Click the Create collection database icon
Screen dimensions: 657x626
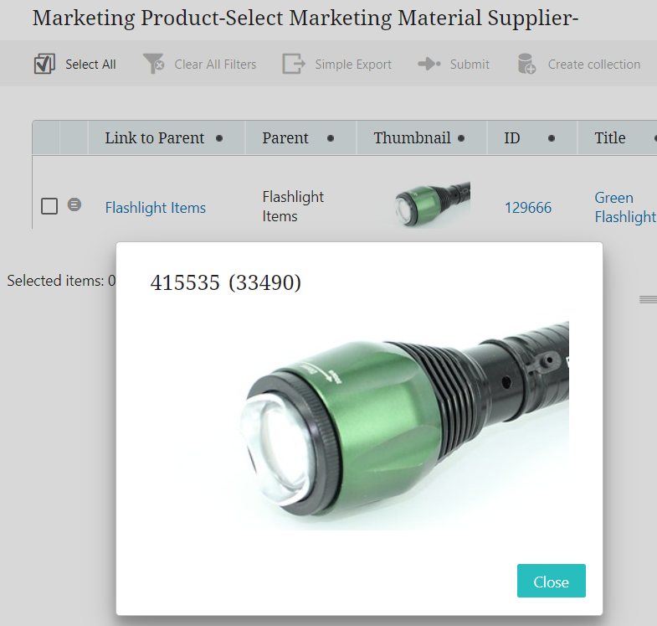tap(526, 64)
